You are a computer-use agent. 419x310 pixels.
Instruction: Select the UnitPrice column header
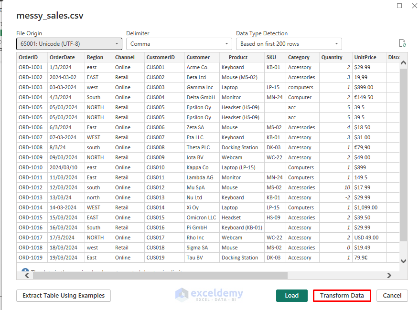click(x=365, y=57)
